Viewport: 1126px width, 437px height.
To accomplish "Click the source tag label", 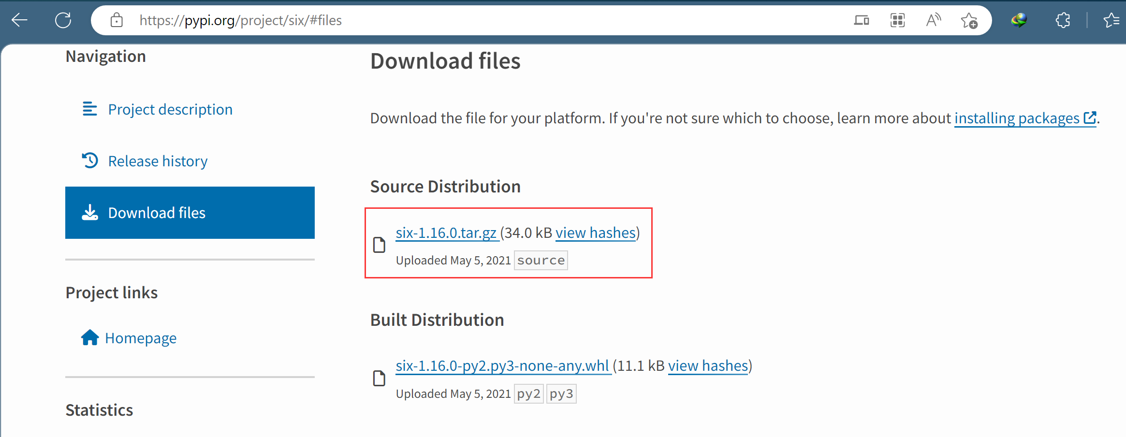I will pos(541,260).
